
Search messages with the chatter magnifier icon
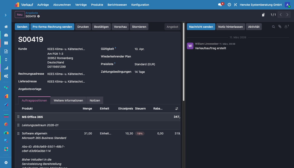click(x=273, y=27)
